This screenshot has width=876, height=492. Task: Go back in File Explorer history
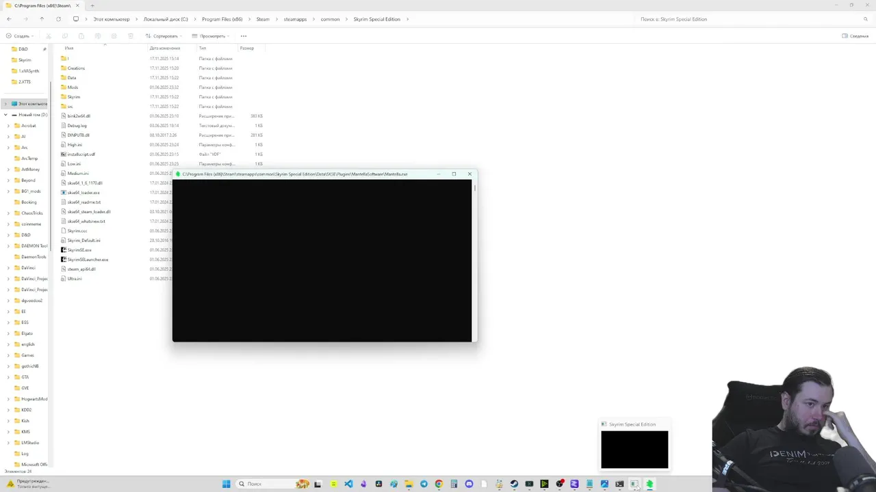8,19
